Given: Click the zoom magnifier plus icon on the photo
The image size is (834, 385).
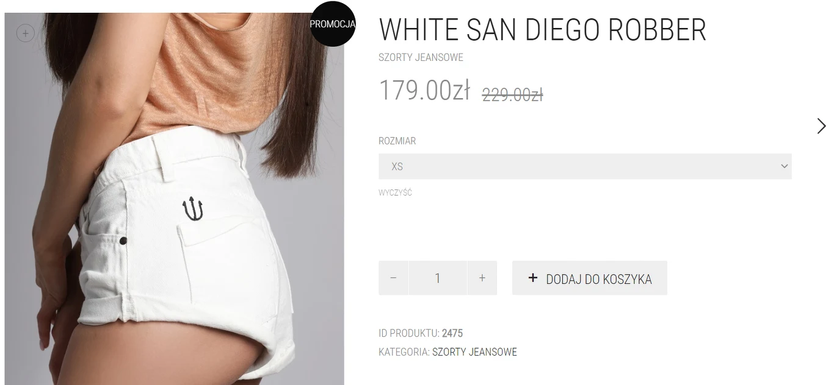Looking at the screenshot, I should (25, 33).
